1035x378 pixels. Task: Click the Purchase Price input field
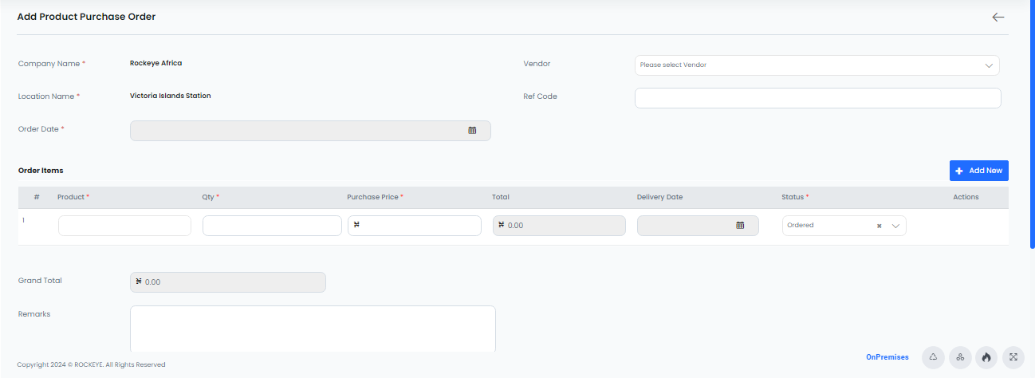pos(415,226)
